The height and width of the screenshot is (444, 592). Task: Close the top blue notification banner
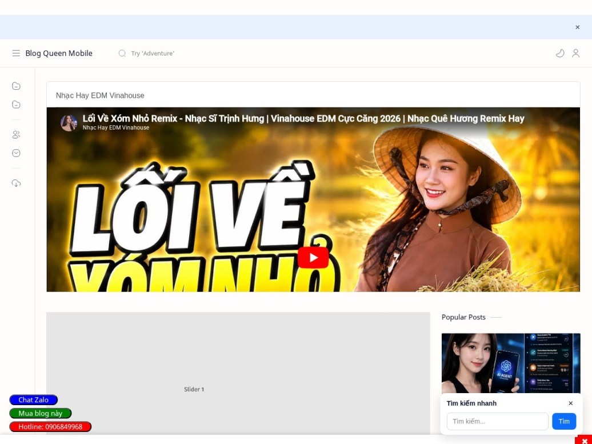click(x=577, y=27)
